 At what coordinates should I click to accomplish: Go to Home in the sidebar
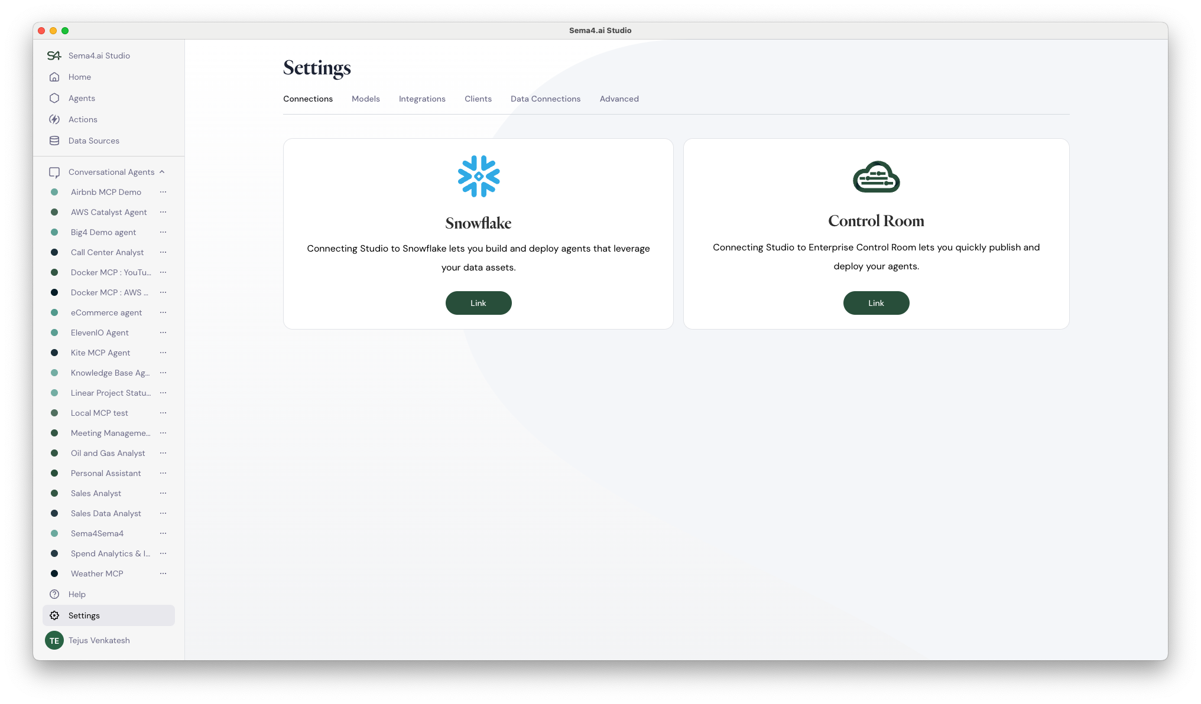coord(80,77)
